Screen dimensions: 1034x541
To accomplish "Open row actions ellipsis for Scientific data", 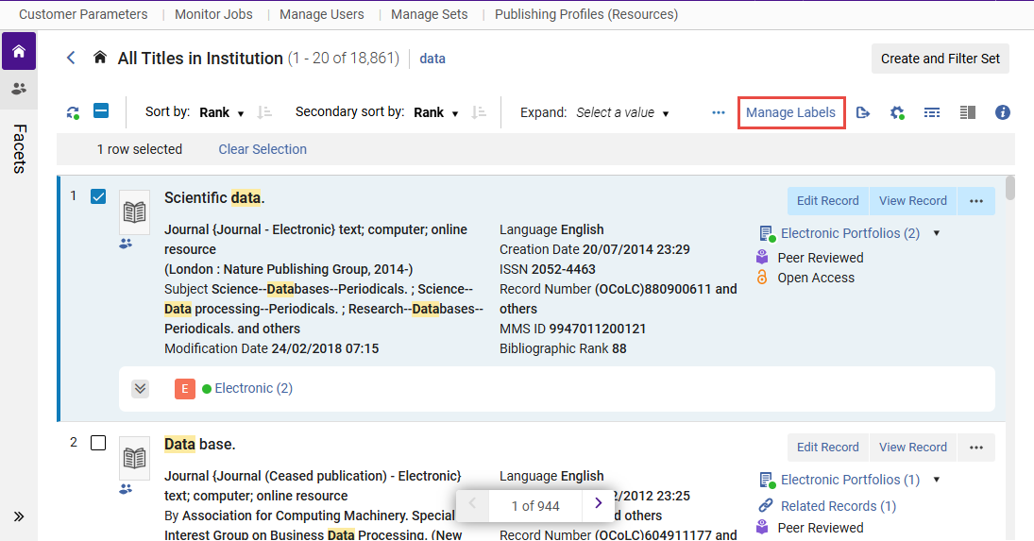I will pos(976,201).
